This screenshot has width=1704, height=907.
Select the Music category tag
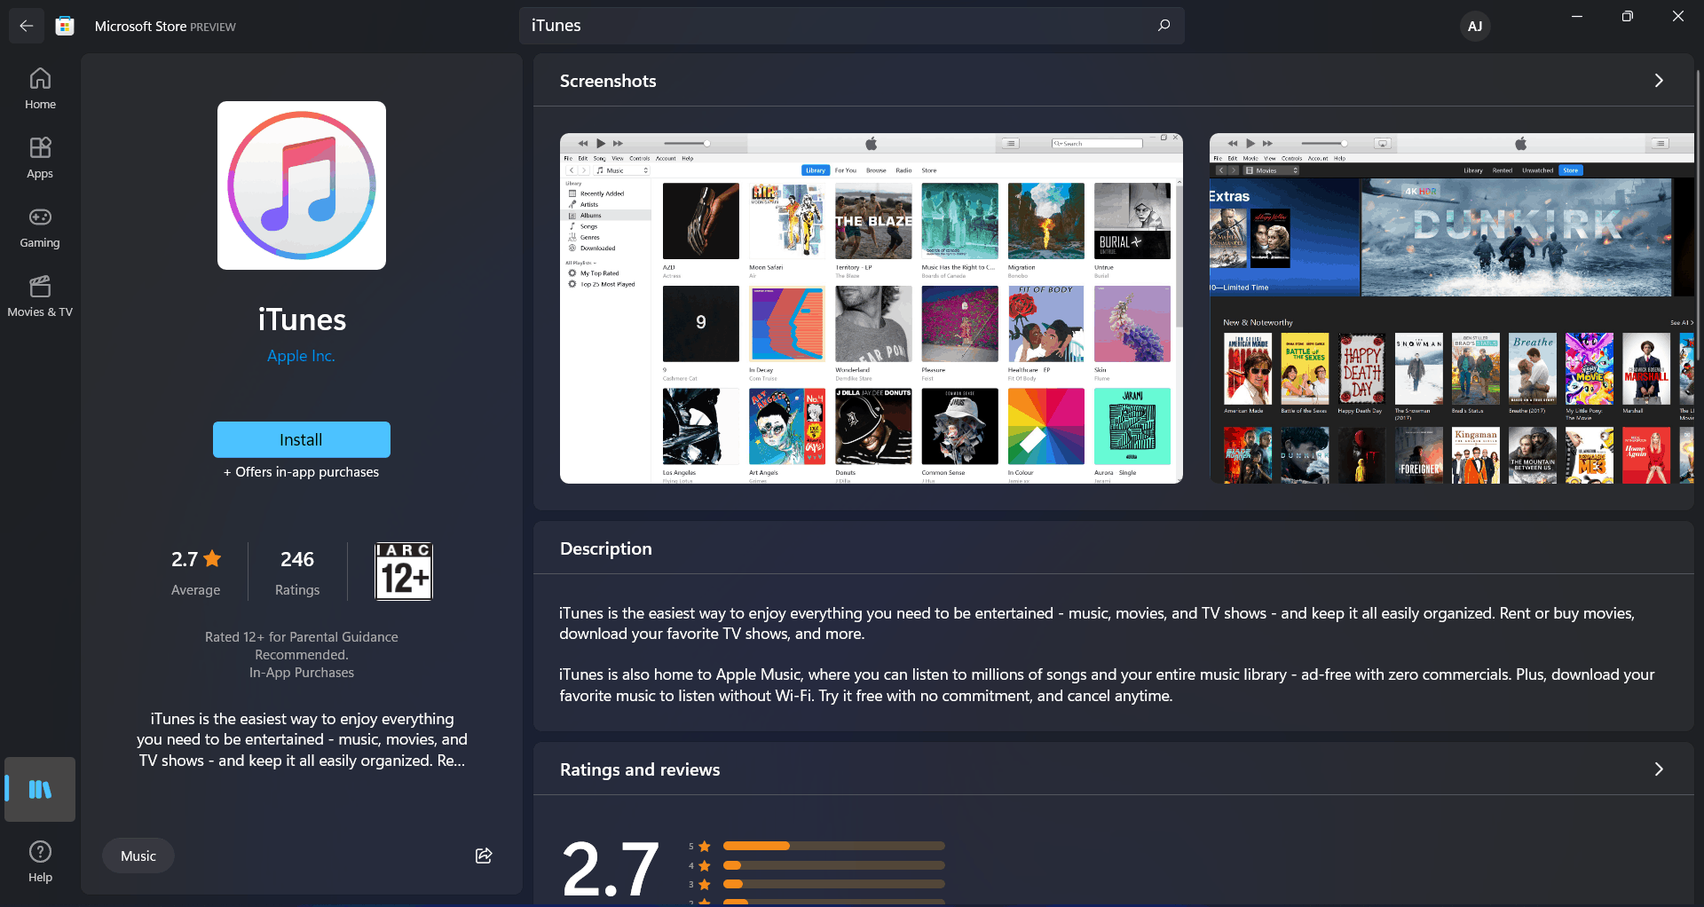(138, 856)
